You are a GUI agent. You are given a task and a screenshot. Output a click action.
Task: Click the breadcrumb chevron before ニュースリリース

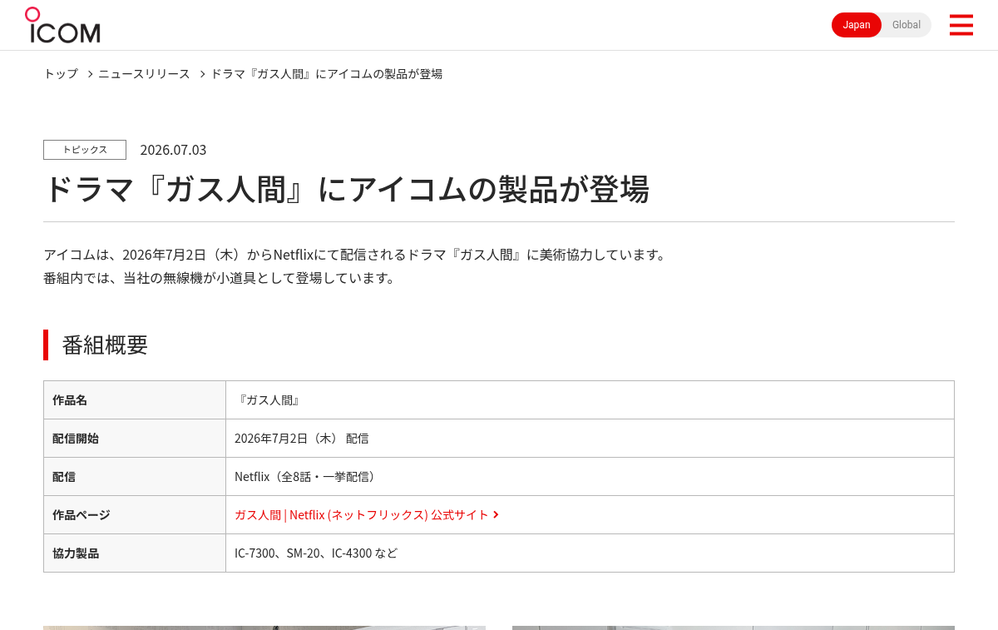click(90, 74)
